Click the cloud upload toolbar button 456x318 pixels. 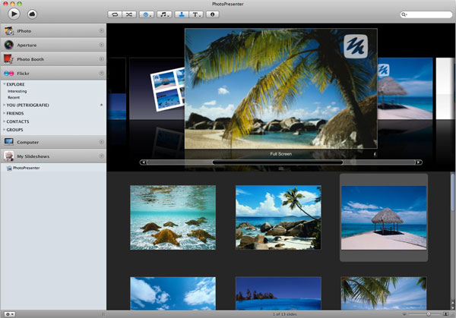click(x=33, y=14)
